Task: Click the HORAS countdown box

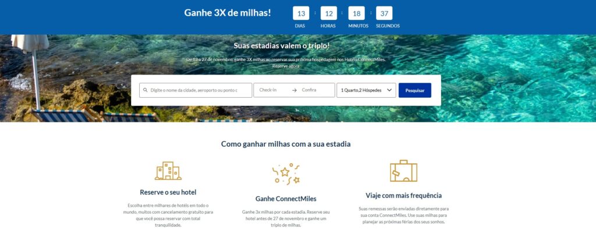Action: click(329, 13)
